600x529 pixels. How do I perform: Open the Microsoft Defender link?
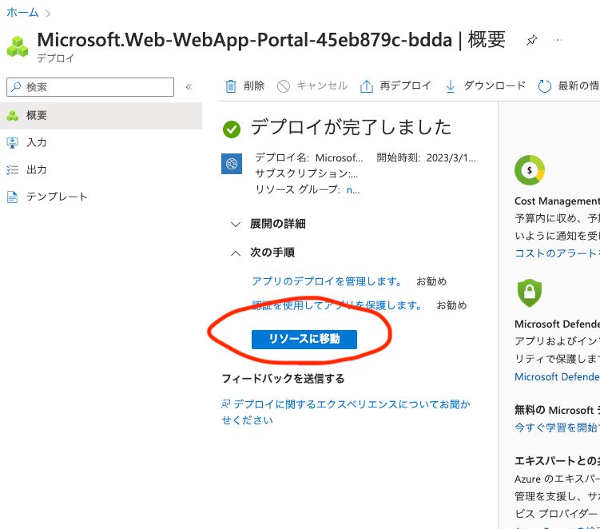click(x=557, y=376)
